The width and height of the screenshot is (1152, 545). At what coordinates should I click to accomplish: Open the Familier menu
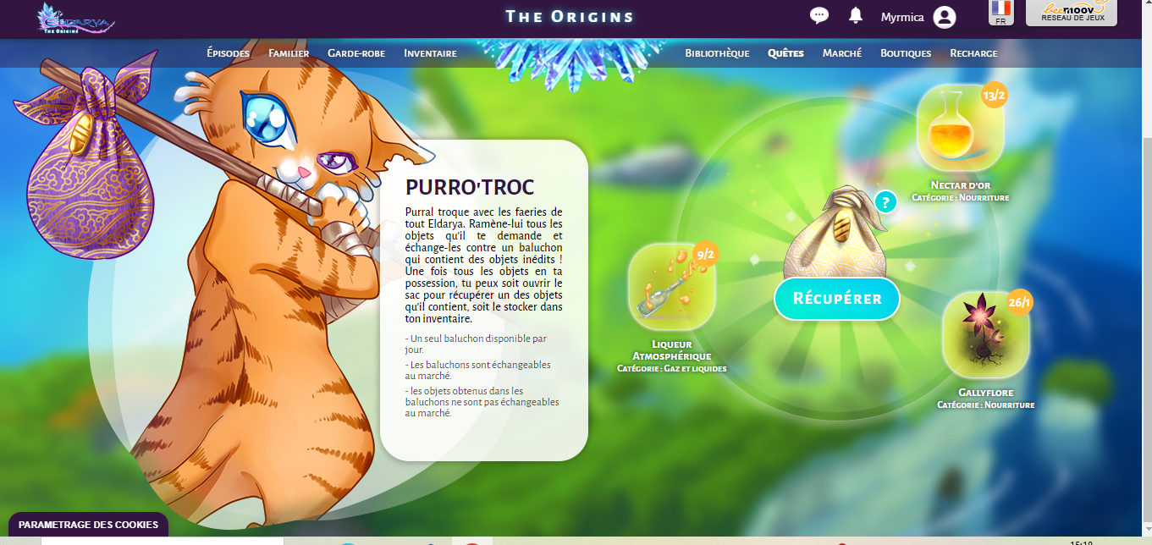tap(289, 53)
